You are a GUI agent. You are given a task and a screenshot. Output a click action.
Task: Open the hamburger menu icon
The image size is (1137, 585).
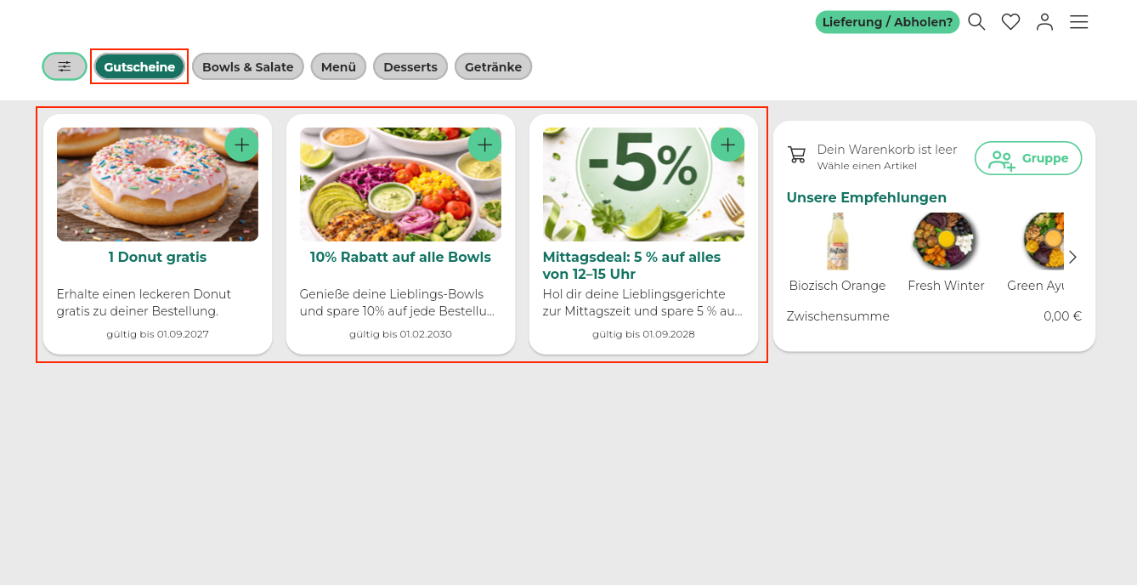(1078, 22)
